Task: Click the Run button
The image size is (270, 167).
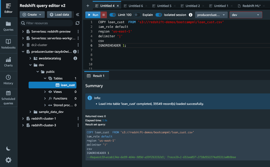Action: point(93,15)
